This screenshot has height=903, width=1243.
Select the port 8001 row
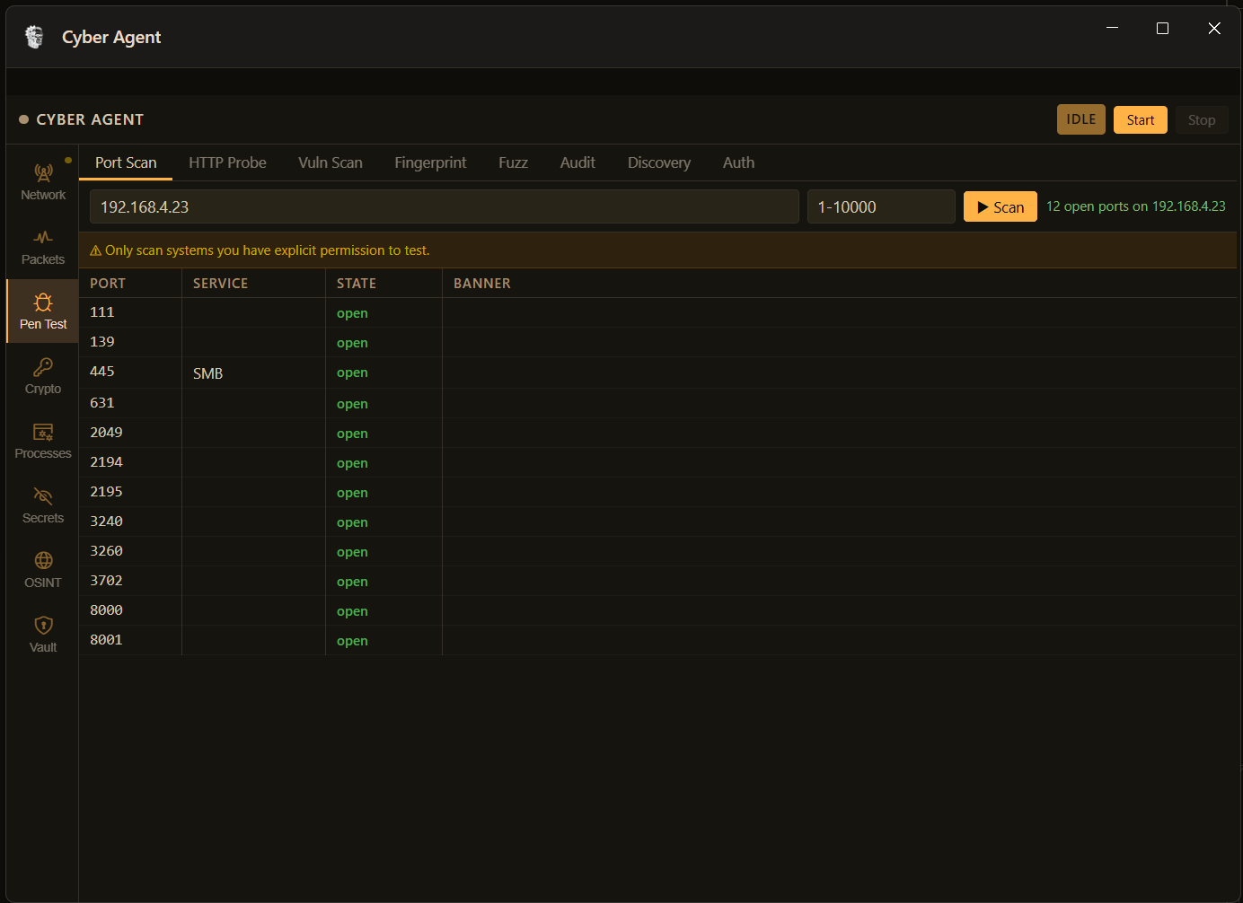657,640
